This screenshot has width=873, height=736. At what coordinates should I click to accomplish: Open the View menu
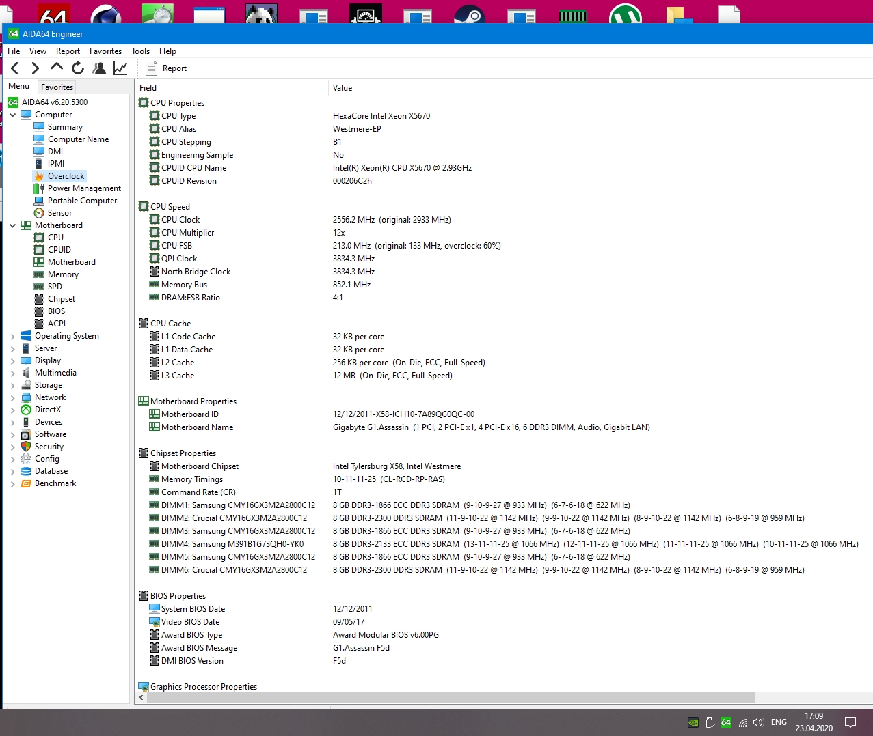click(x=38, y=51)
